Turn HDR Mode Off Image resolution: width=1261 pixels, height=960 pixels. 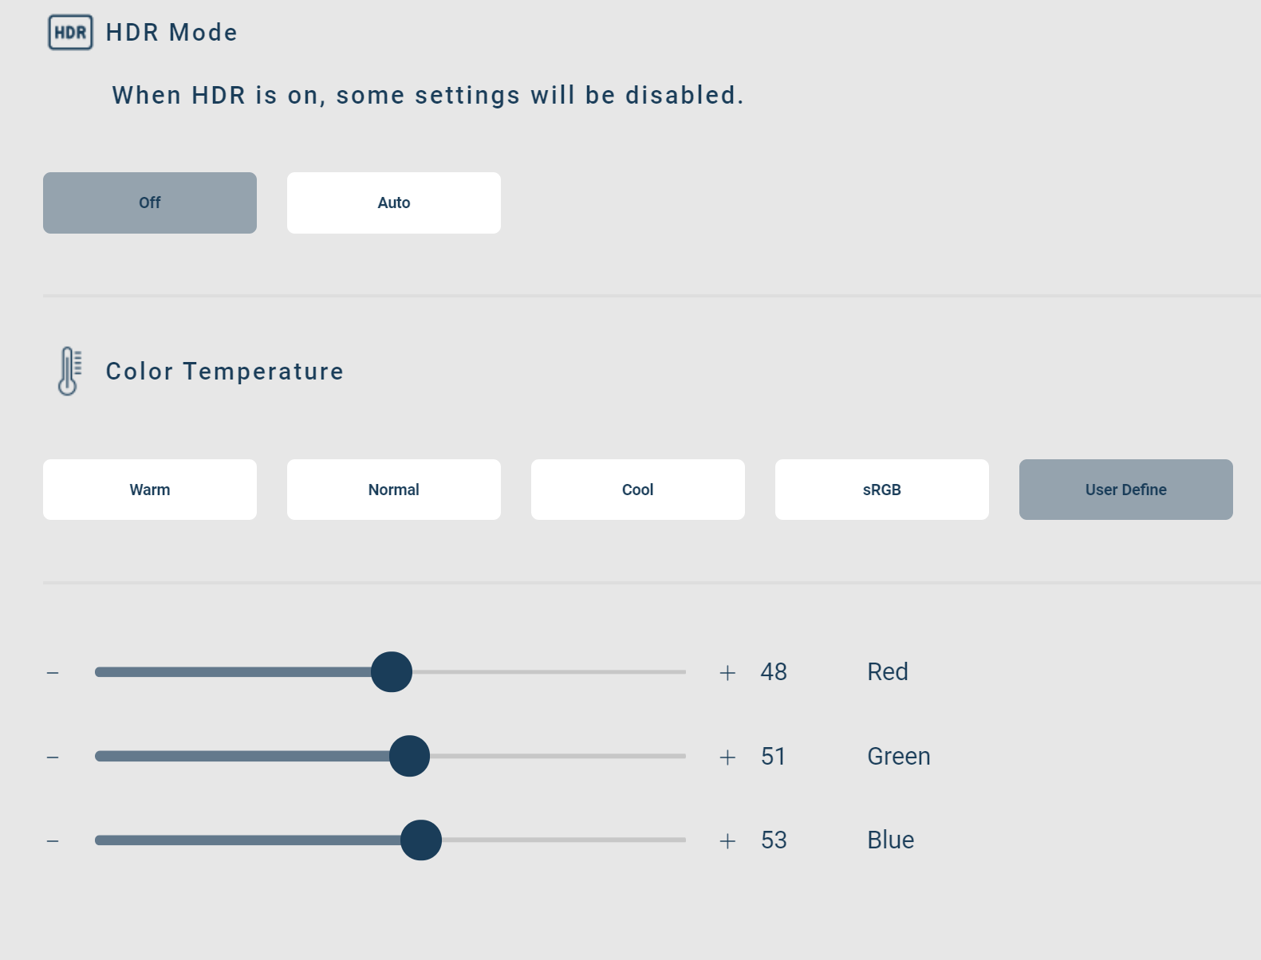150,203
